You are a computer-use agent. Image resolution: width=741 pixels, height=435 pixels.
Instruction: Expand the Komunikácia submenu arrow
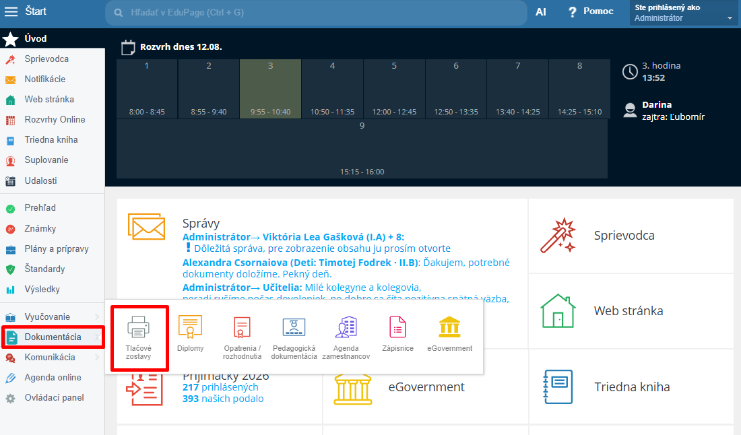(97, 357)
